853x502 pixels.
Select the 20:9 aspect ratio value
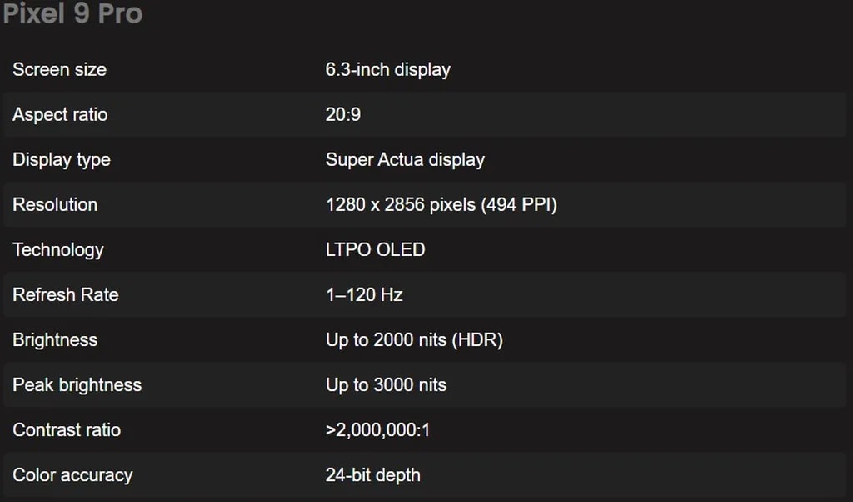[x=343, y=115]
